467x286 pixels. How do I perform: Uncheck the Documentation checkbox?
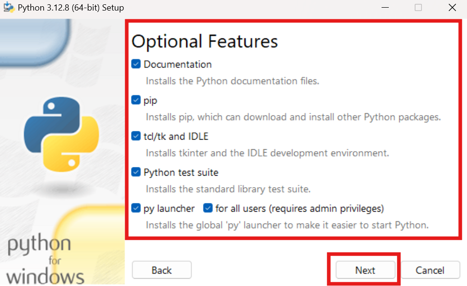tap(136, 64)
